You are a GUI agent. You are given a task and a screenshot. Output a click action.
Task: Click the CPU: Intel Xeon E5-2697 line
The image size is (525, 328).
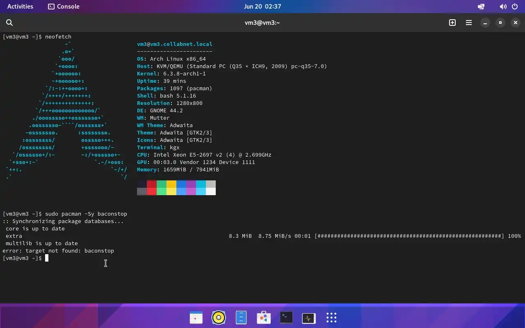(204, 155)
